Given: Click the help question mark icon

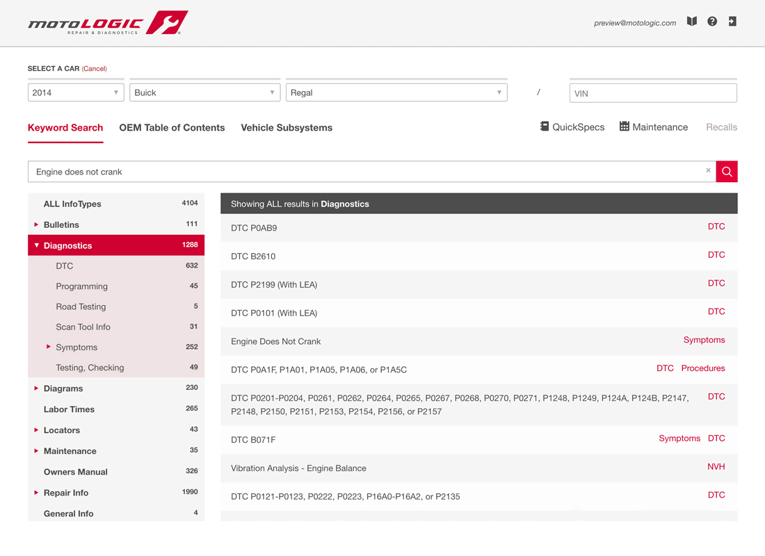Looking at the screenshot, I should 712,22.
